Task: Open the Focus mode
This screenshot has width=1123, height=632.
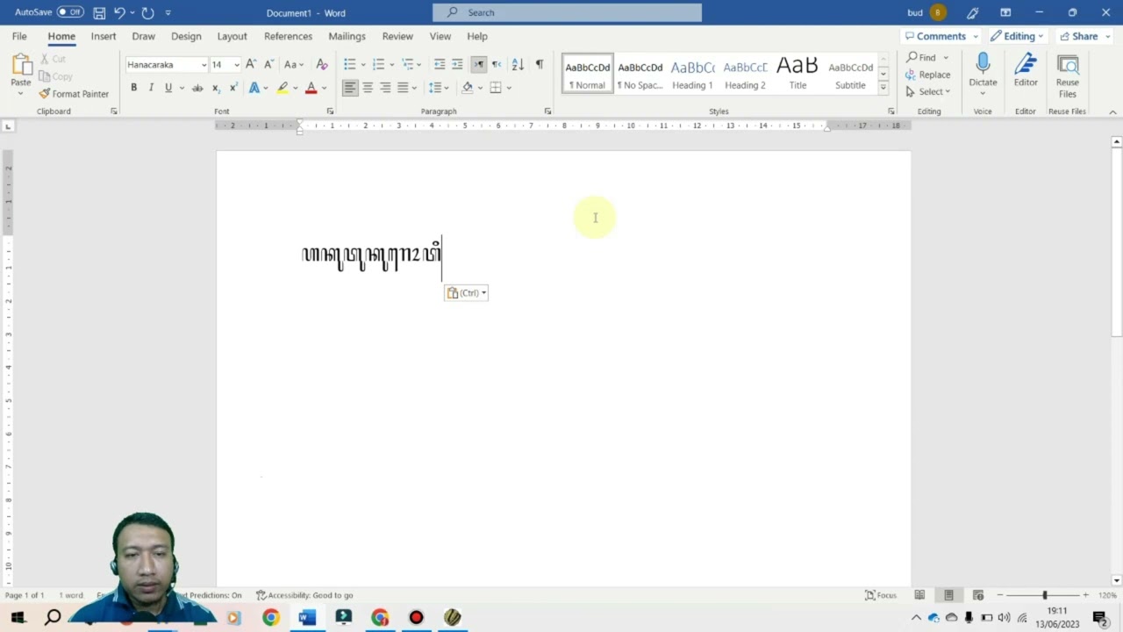Action: pyautogui.click(x=880, y=595)
